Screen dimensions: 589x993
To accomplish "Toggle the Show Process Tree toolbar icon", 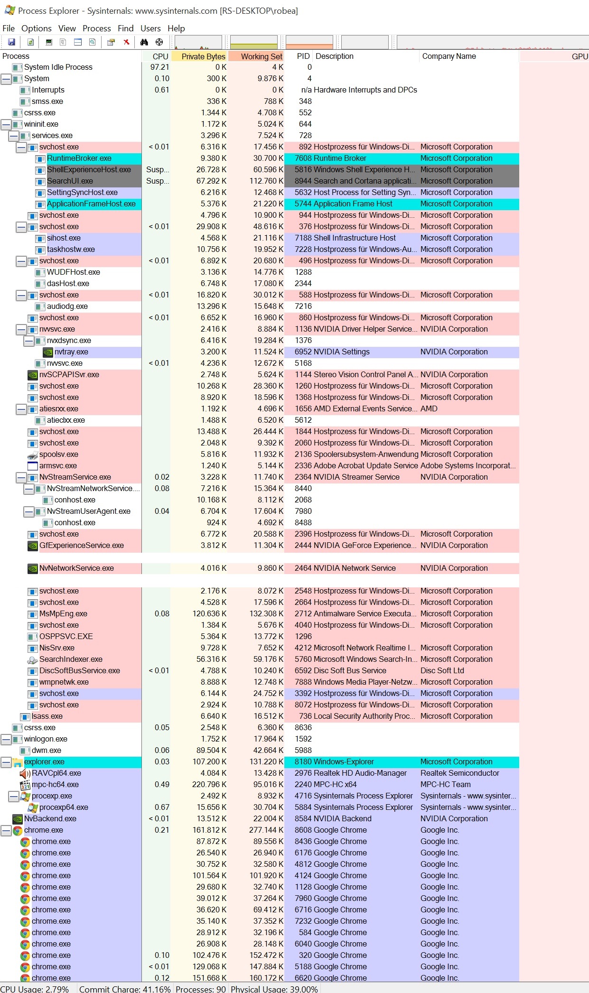I will [63, 42].
